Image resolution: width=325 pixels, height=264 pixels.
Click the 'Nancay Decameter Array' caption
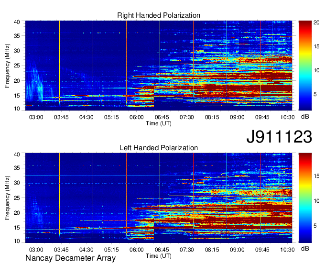[x=70, y=258]
